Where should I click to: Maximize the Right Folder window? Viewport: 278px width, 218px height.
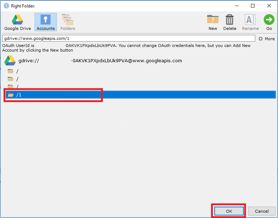253,6
